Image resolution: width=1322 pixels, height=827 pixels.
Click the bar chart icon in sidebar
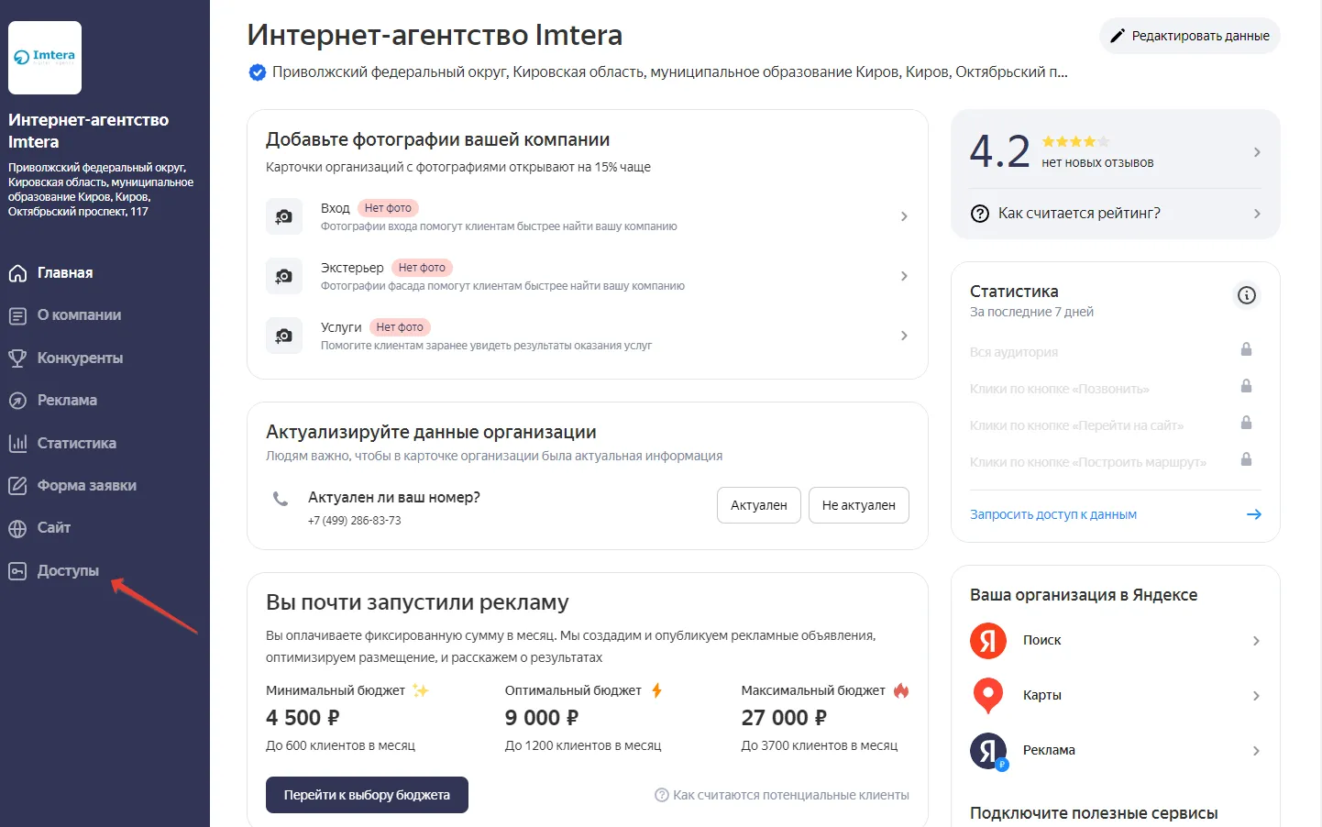point(17,444)
